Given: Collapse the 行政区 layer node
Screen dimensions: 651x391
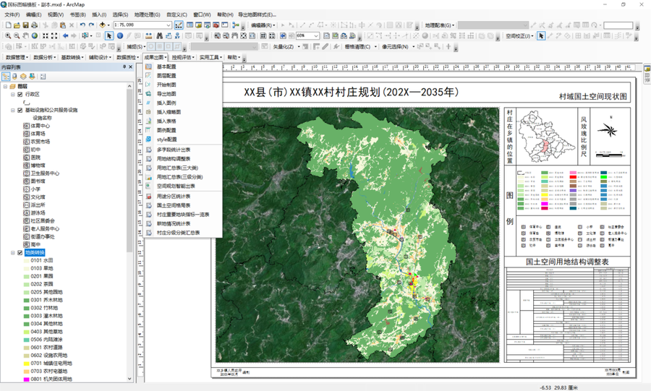Looking at the screenshot, I should 13,95.
